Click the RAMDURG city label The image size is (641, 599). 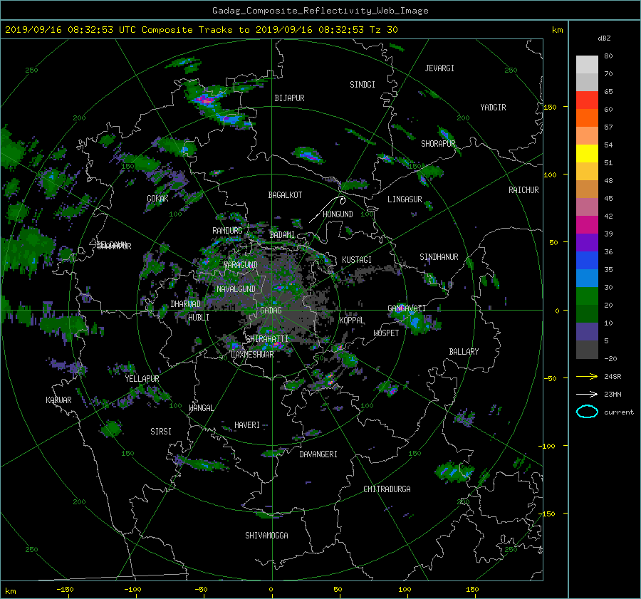pos(227,231)
